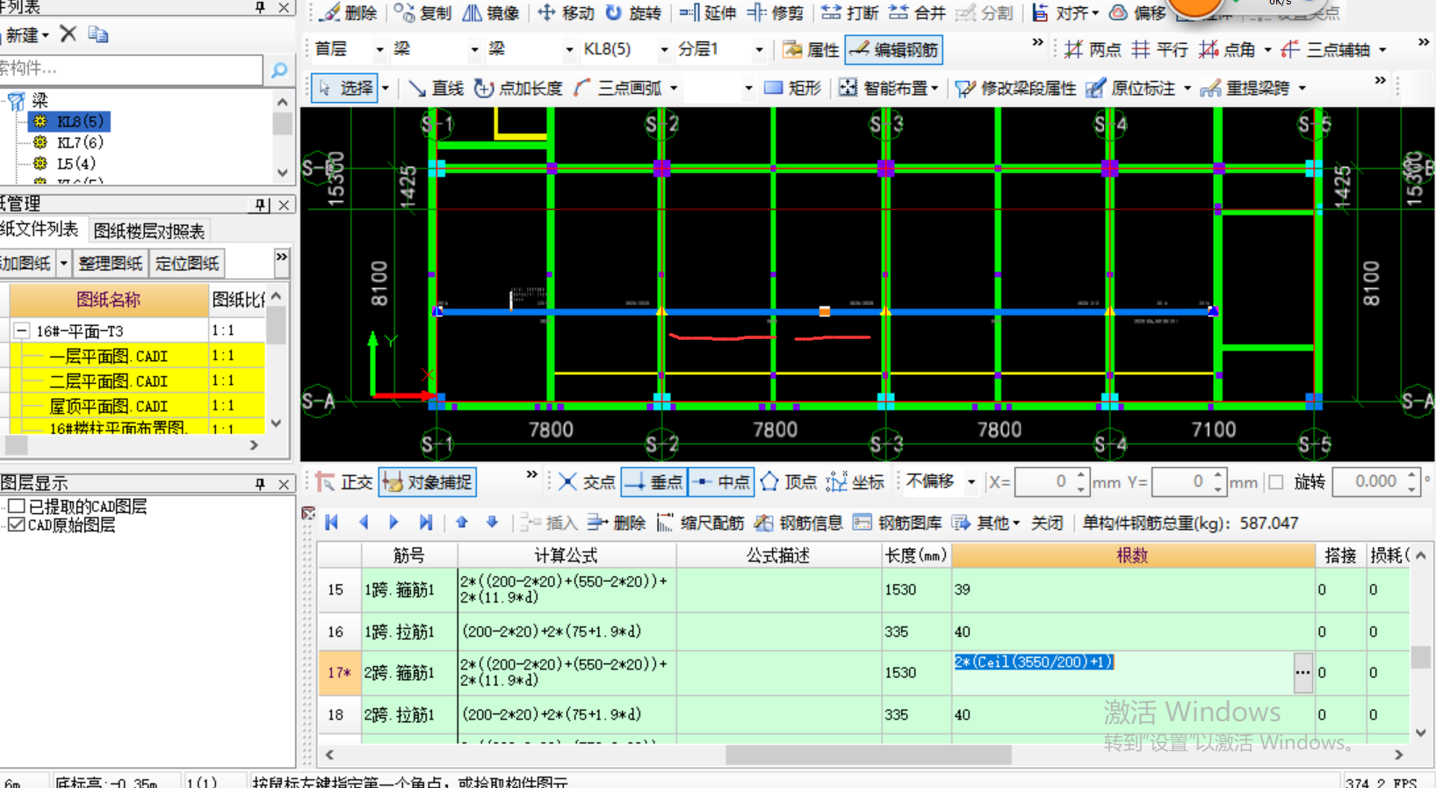Viewport: 1436px width, 788px height.
Task: Open 钢筋信息 rebar info
Action: [x=798, y=523]
